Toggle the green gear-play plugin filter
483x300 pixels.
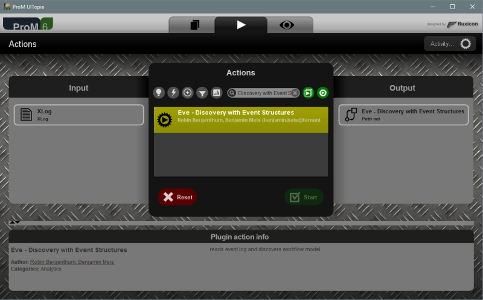pyautogui.click(x=323, y=93)
